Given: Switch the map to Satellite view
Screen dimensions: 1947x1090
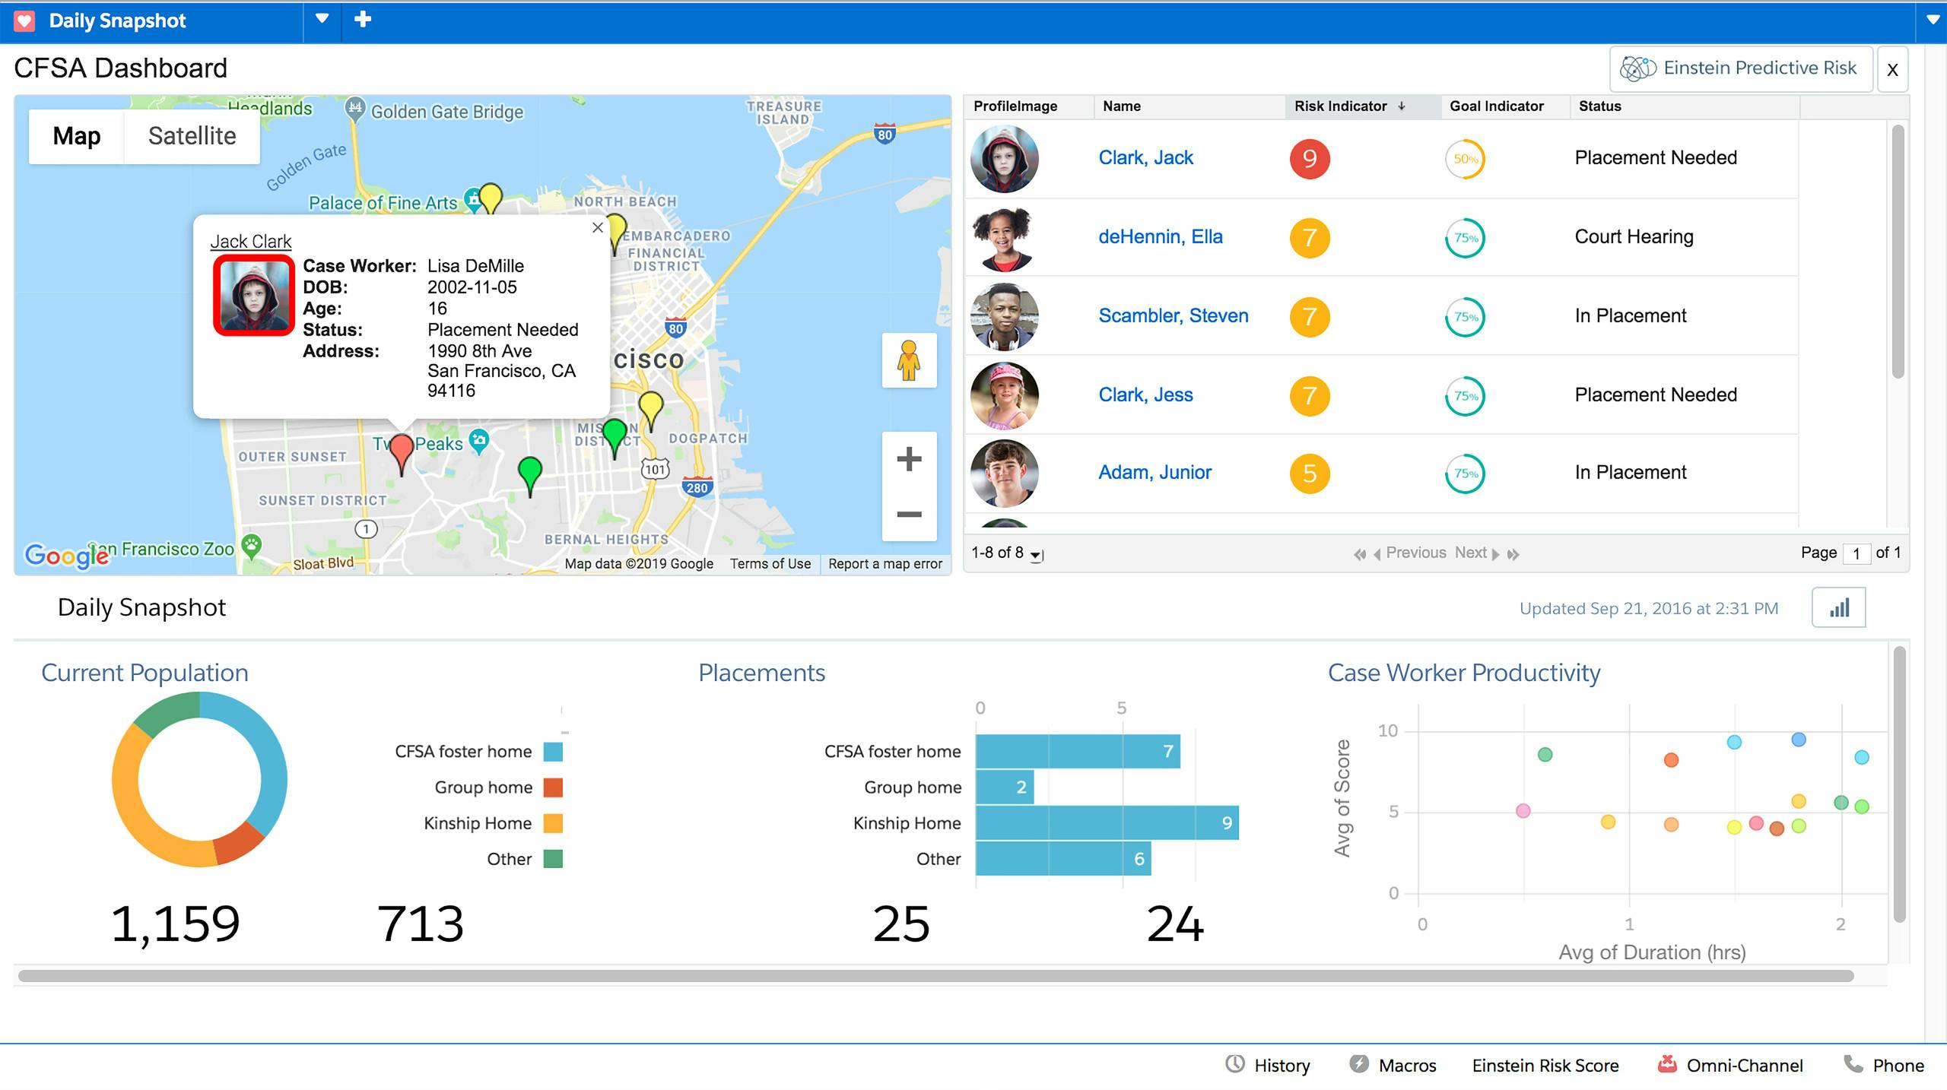Looking at the screenshot, I should (x=192, y=136).
